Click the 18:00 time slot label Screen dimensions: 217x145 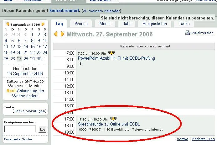click(x=69, y=126)
